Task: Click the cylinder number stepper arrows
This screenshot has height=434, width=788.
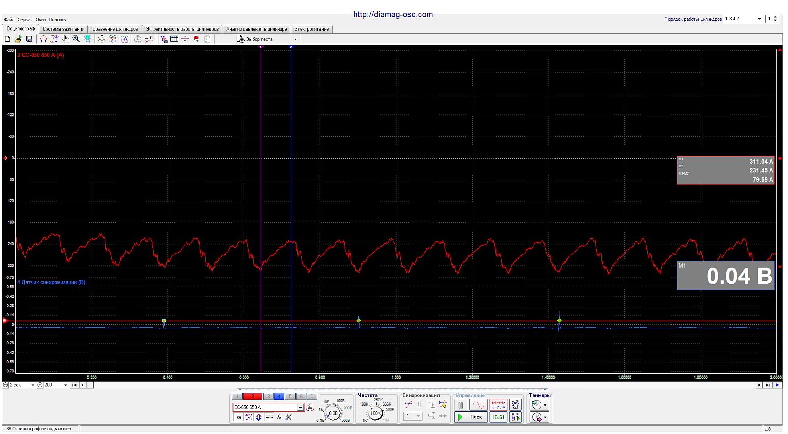Action: coord(775,19)
